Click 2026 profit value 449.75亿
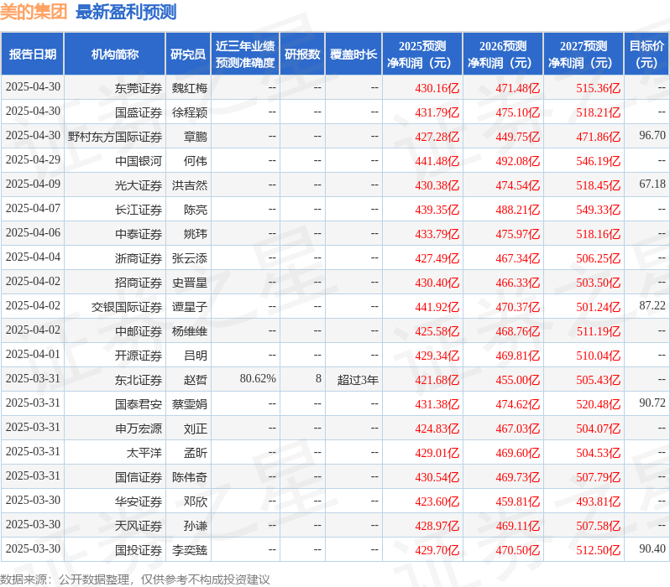This screenshot has width=670, height=587. click(518, 137)
